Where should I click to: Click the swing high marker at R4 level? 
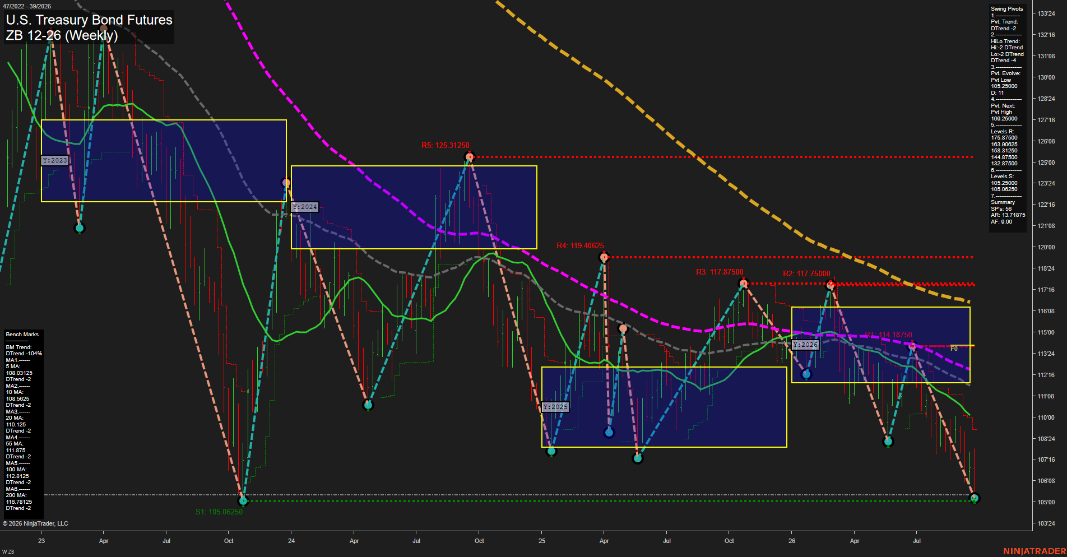pos(604,257)
